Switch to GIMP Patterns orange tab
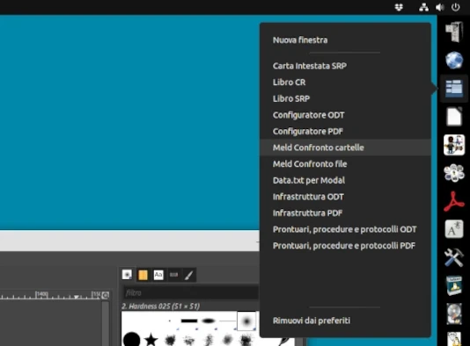 click(143, 275)
